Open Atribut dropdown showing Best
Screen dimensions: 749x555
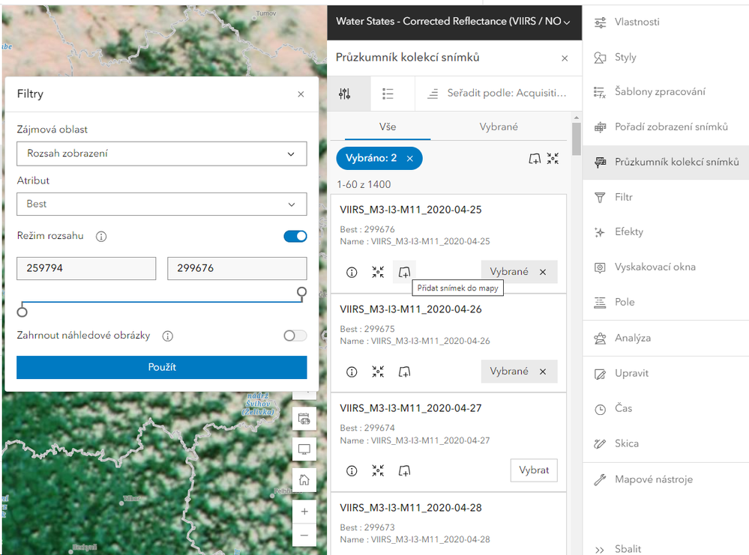[x=161, y=204]
